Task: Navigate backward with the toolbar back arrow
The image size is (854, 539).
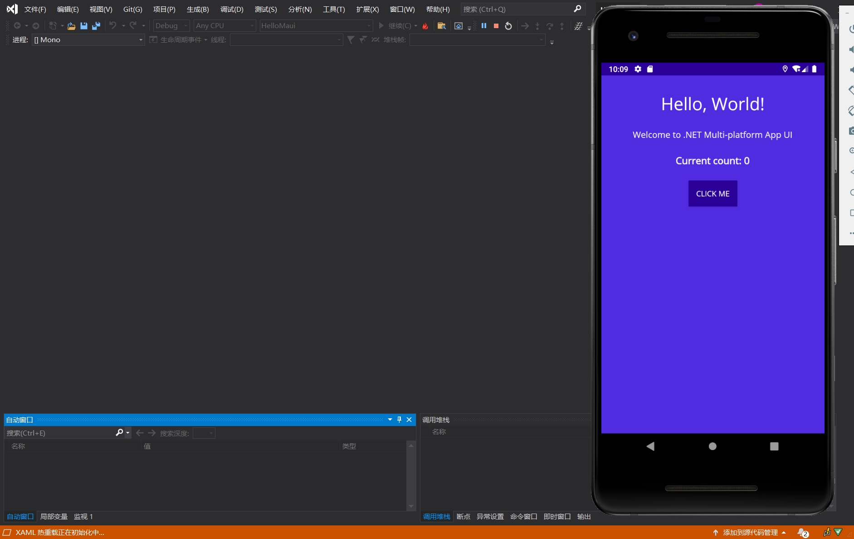Action: [x=17, y=26]
